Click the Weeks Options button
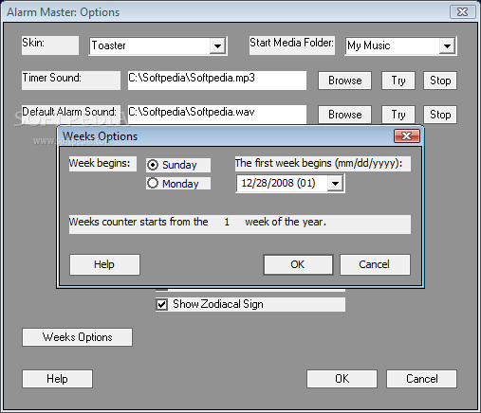The image size is (481, 413). tap(77, 337)
